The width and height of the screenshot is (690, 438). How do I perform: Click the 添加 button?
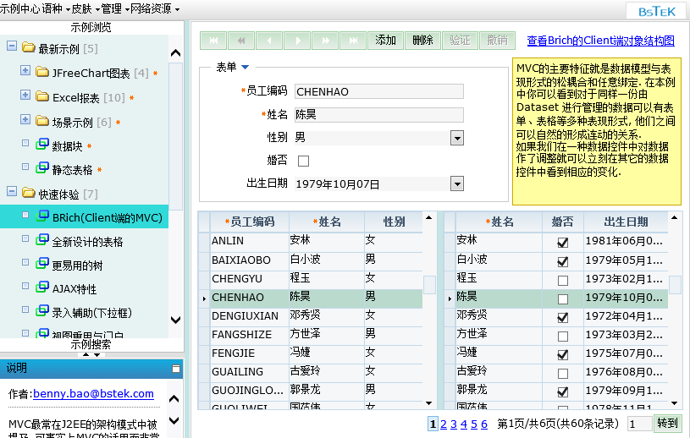(x=385, y=41)
